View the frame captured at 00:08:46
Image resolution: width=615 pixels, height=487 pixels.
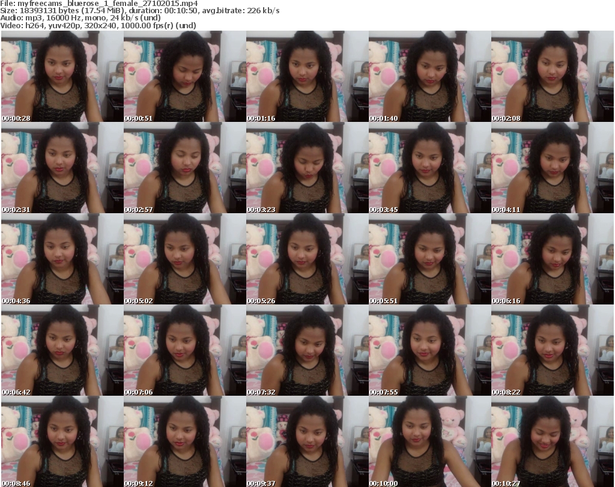pos(62,441)
